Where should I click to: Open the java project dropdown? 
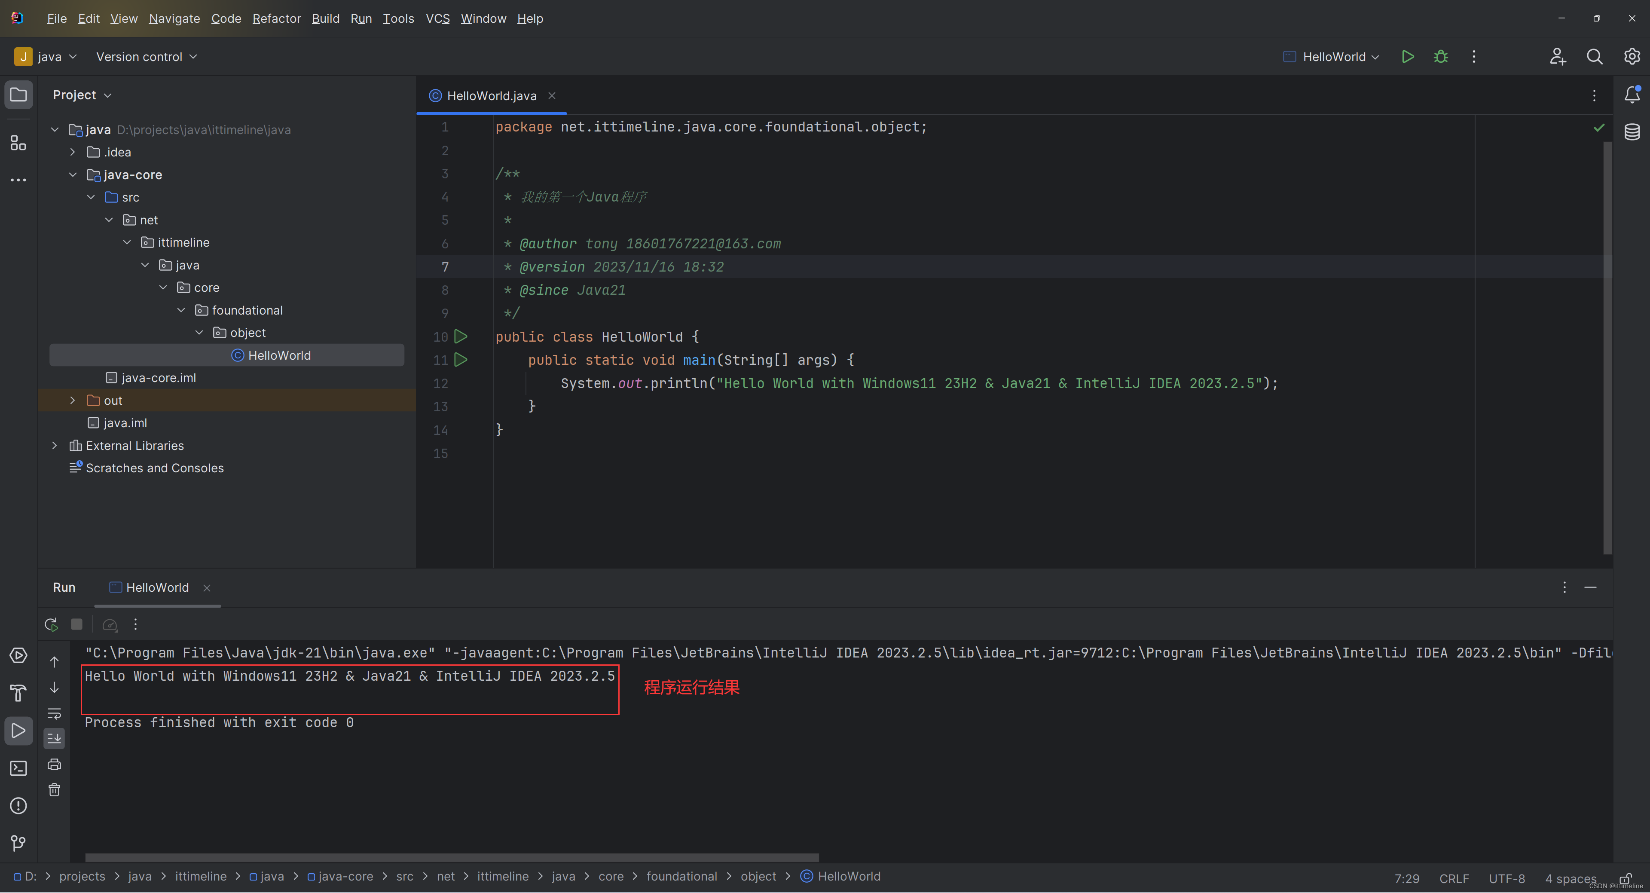(x=46, y=56)
